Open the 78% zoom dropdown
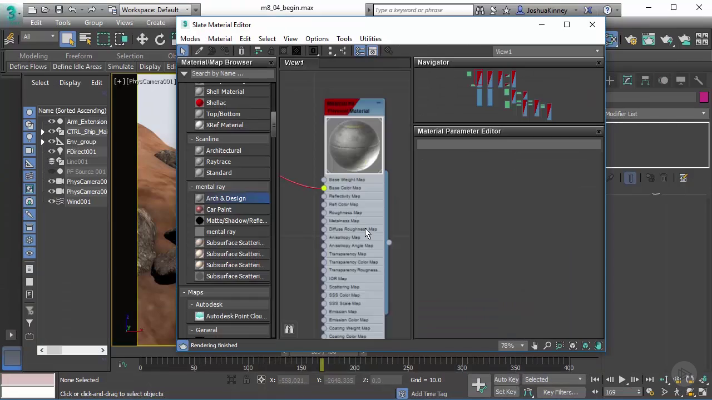Viewport: 712px width, 400px height. [513, 346]
